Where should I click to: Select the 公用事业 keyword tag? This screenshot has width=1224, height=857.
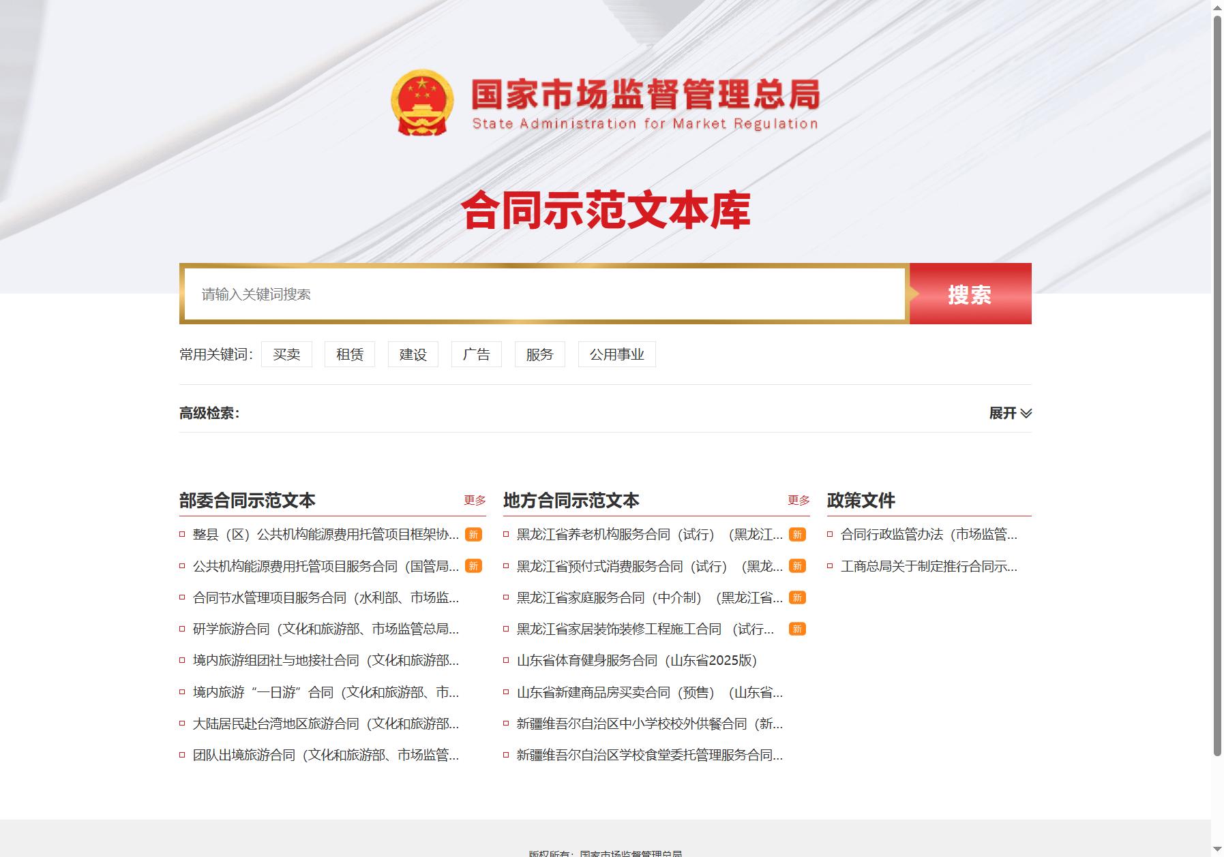coord(617,354)
